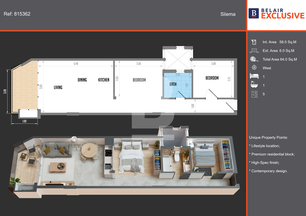
Task: Click the right BEDROOM label near 3.00
Action: coord(212,78)
